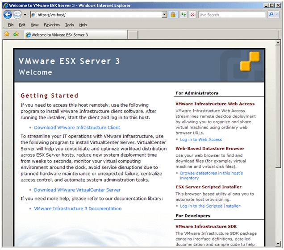Click the For Administrators section title
284x250 pixels.
(x=197, y=93)
